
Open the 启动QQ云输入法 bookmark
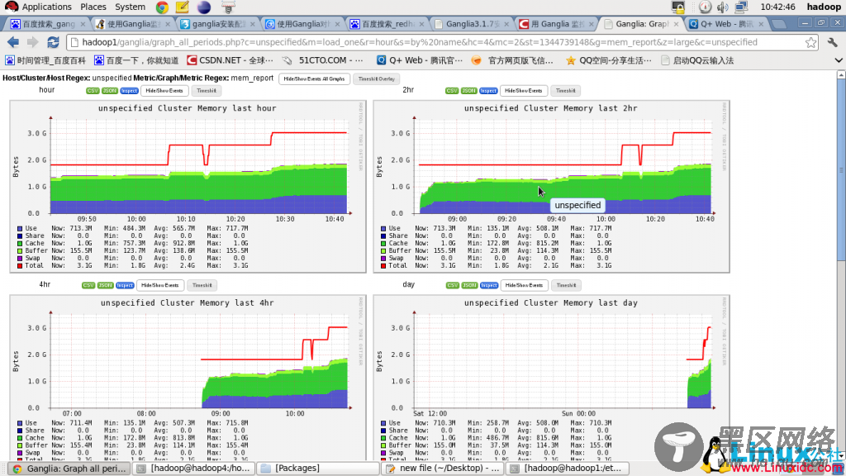click(x=697, y=60)
